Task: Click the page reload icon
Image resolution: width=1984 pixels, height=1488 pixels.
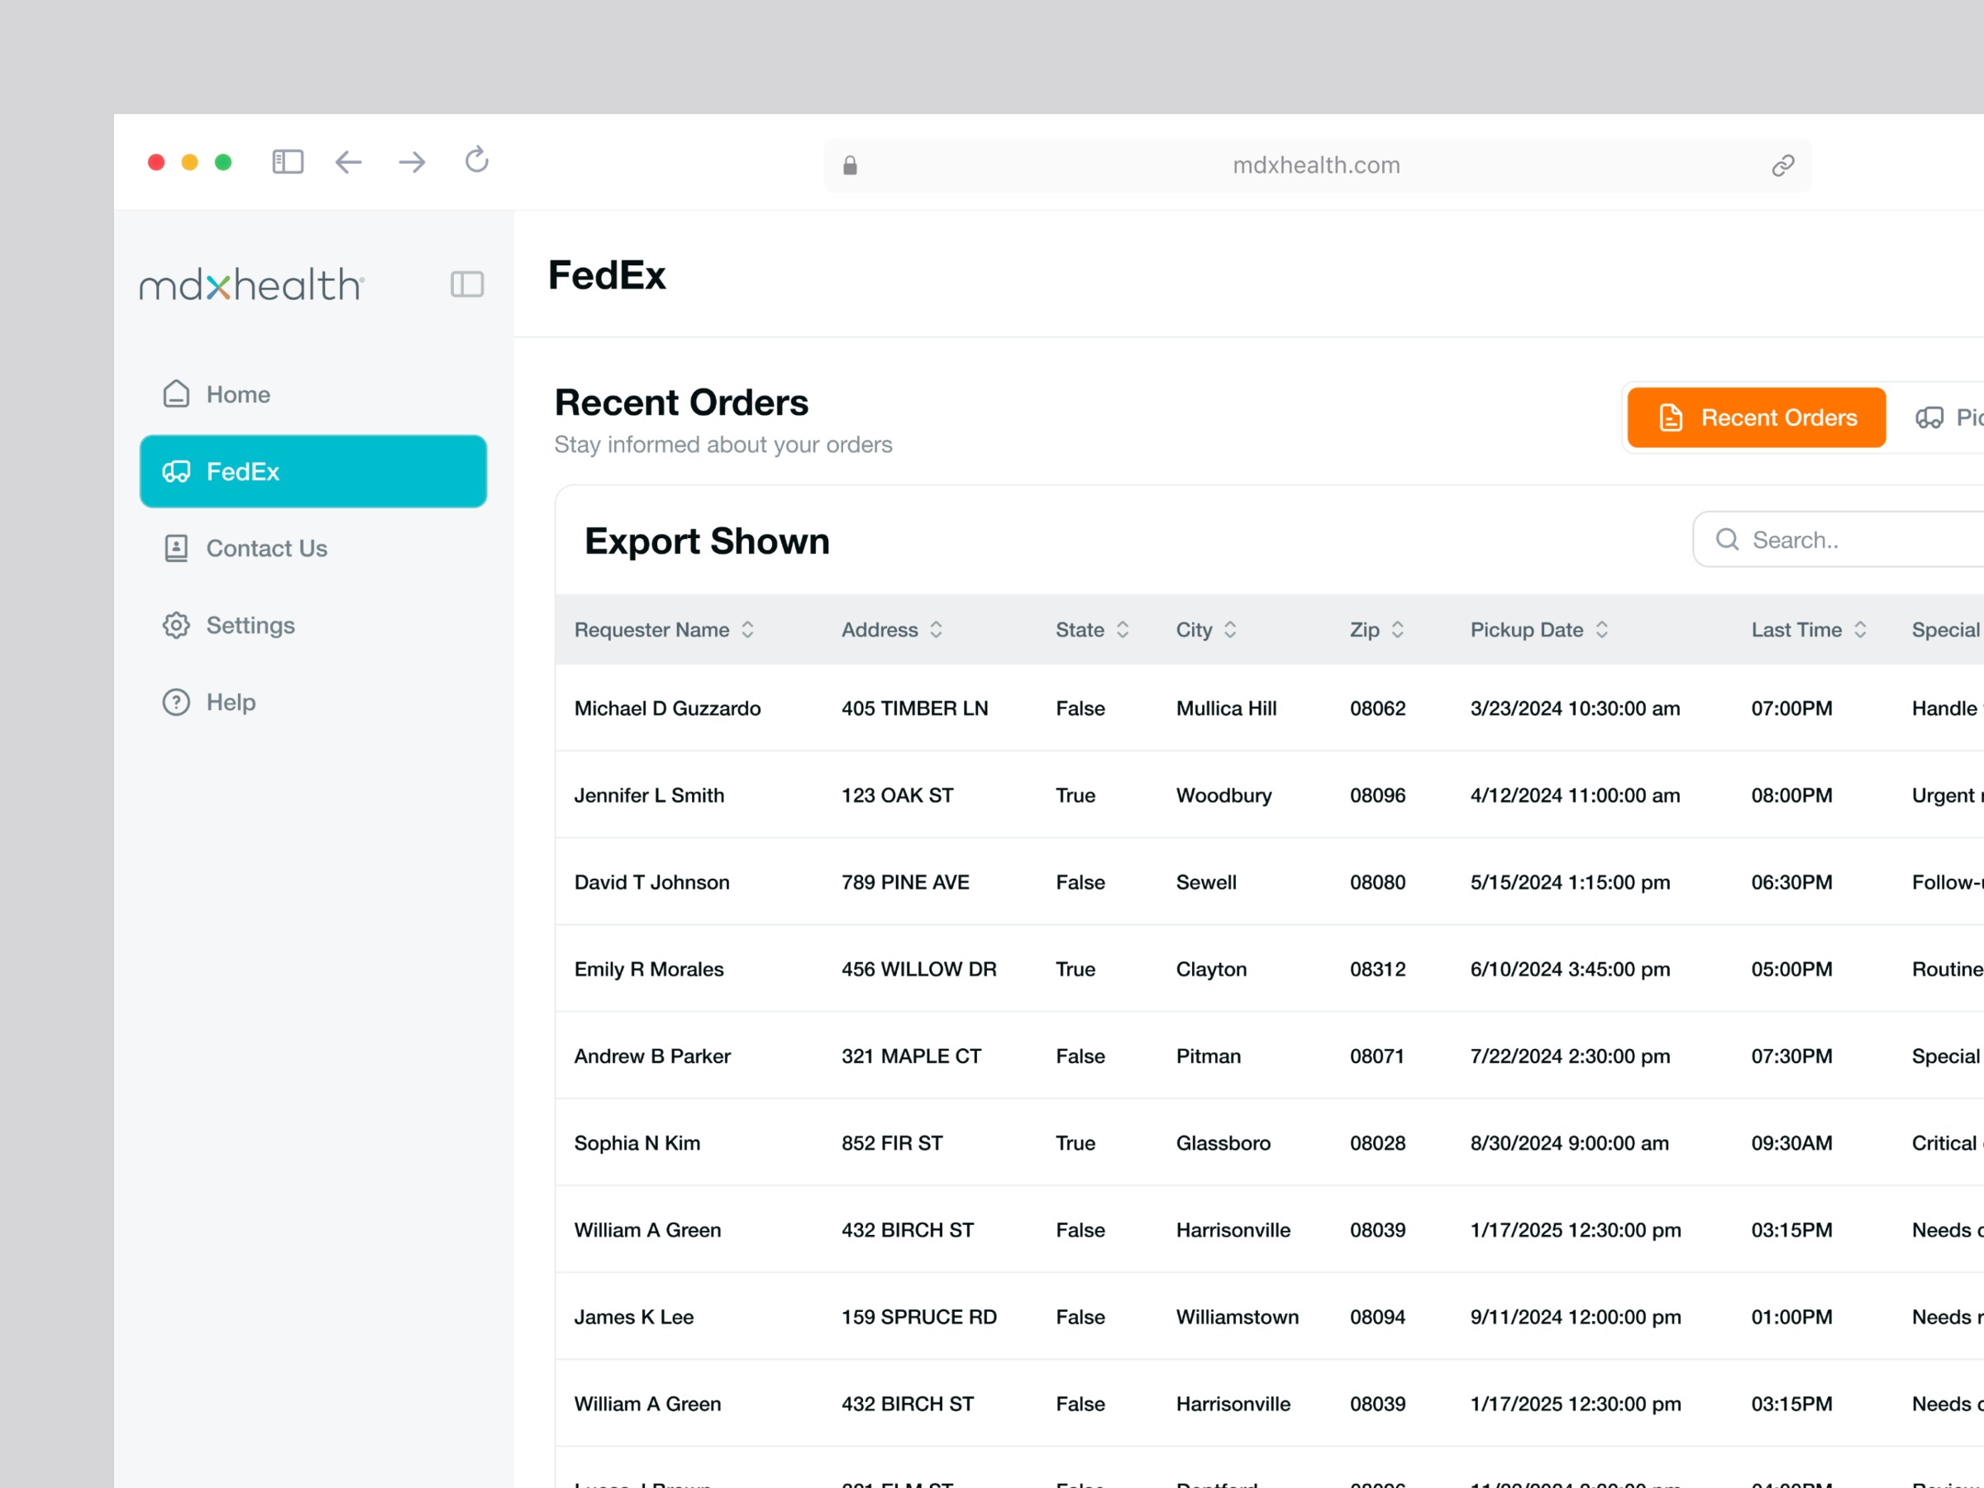Action: coord(475,161)
